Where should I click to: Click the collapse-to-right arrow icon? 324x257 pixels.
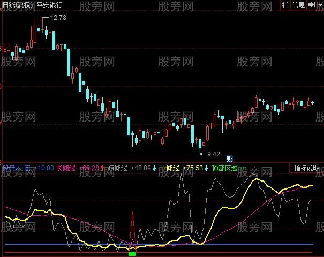(311, 5)
